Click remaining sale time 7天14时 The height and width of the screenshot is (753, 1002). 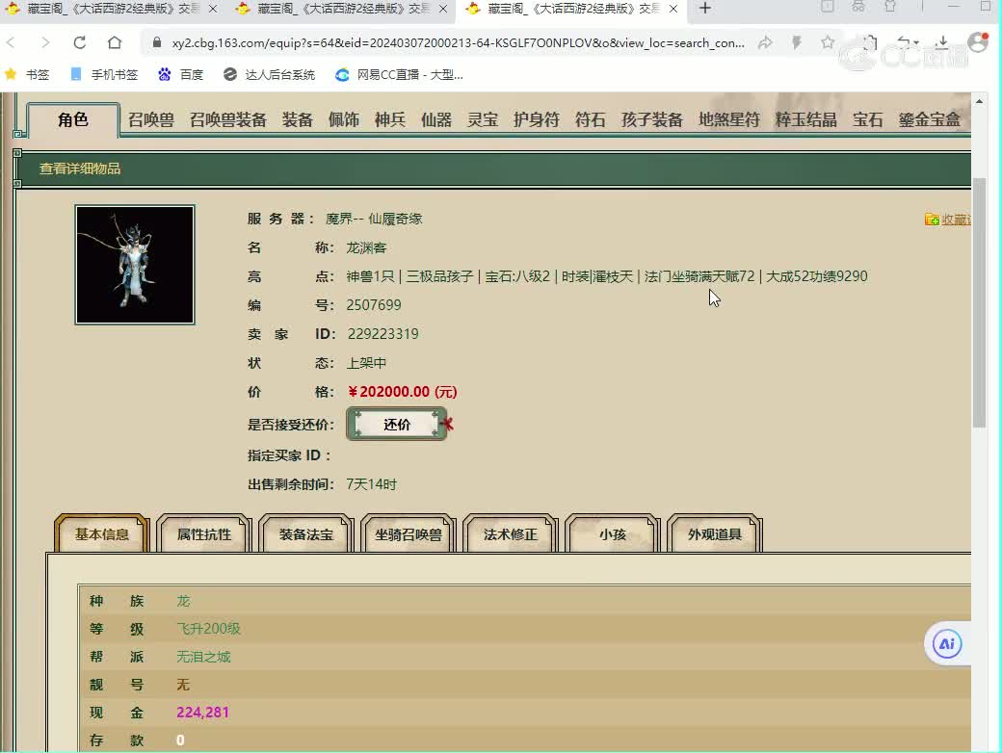[371, 484]
